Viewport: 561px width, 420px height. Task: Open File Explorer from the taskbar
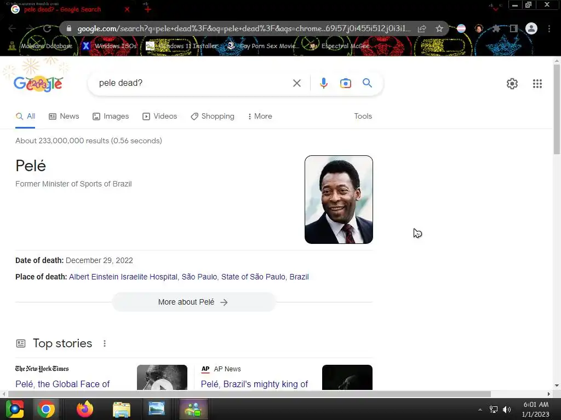(x=122, y=409)
